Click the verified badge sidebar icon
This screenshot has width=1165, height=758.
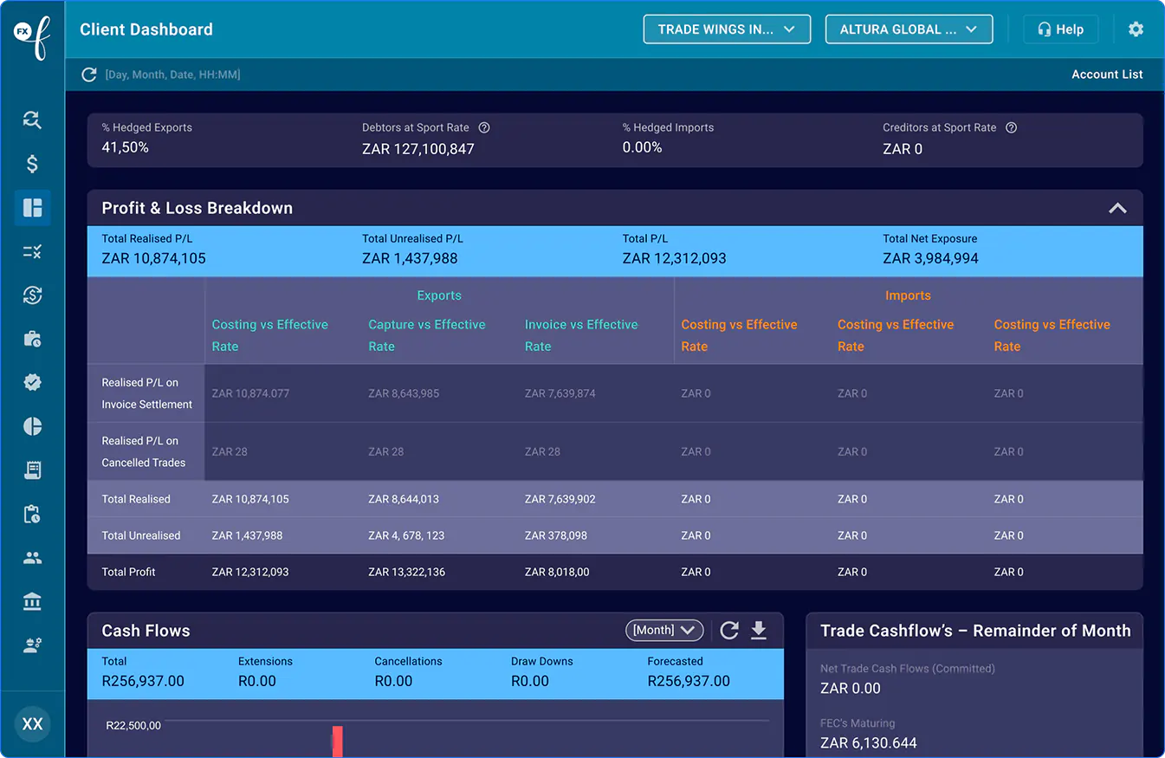[x=32, y=382]
